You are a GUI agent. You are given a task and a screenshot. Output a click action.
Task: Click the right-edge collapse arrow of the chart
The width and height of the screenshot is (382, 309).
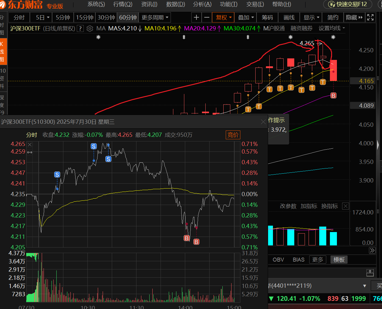378,145
